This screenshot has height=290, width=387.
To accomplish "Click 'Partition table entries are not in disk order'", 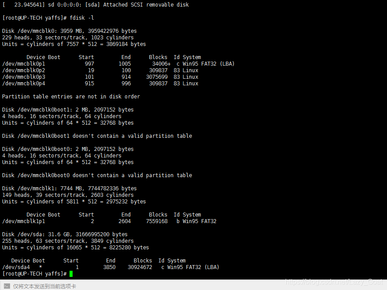I will [x=71, y=97].
